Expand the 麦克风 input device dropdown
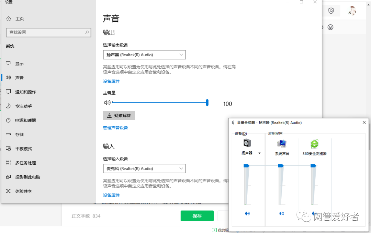This screenshot has height=233, width=371. click(x=144, y=169)
